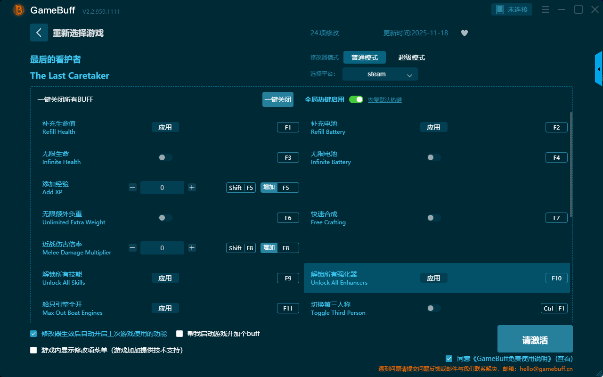
Task: Open the steam platform dropdown
Action: point(380,74)
